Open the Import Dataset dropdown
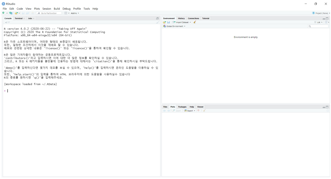 [181, 22]
